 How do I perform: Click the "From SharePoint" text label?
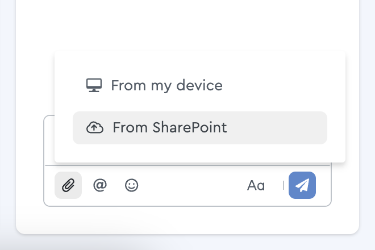click(x=169, y=127)
